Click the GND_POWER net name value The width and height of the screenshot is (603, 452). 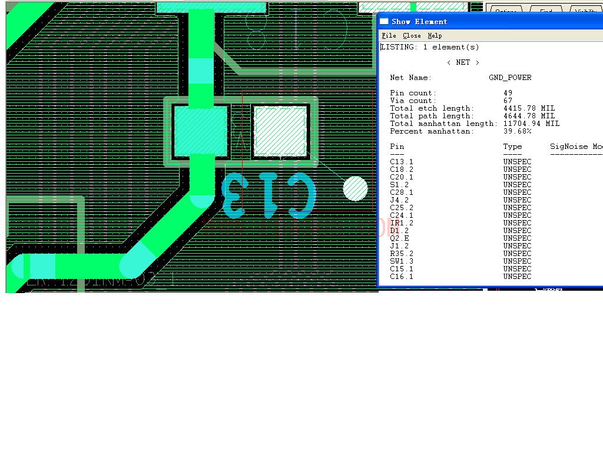[x=510, y=78]
